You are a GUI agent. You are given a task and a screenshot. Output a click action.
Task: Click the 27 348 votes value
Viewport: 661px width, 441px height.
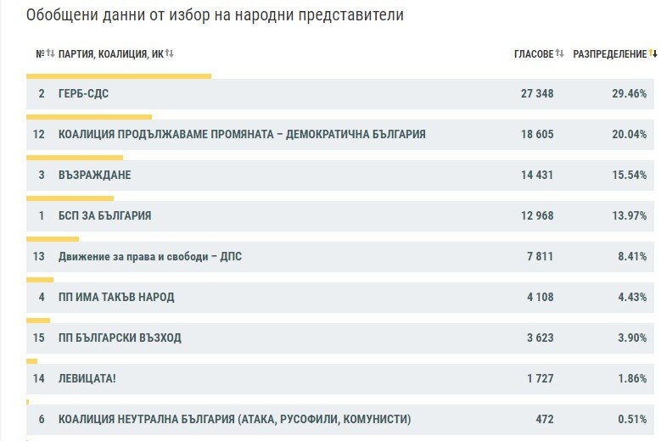536,93
